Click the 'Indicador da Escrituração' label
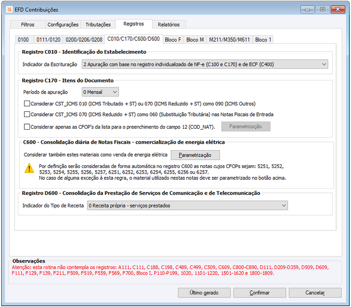The height and width of the screenshot is (307, 351). point(50,65)
